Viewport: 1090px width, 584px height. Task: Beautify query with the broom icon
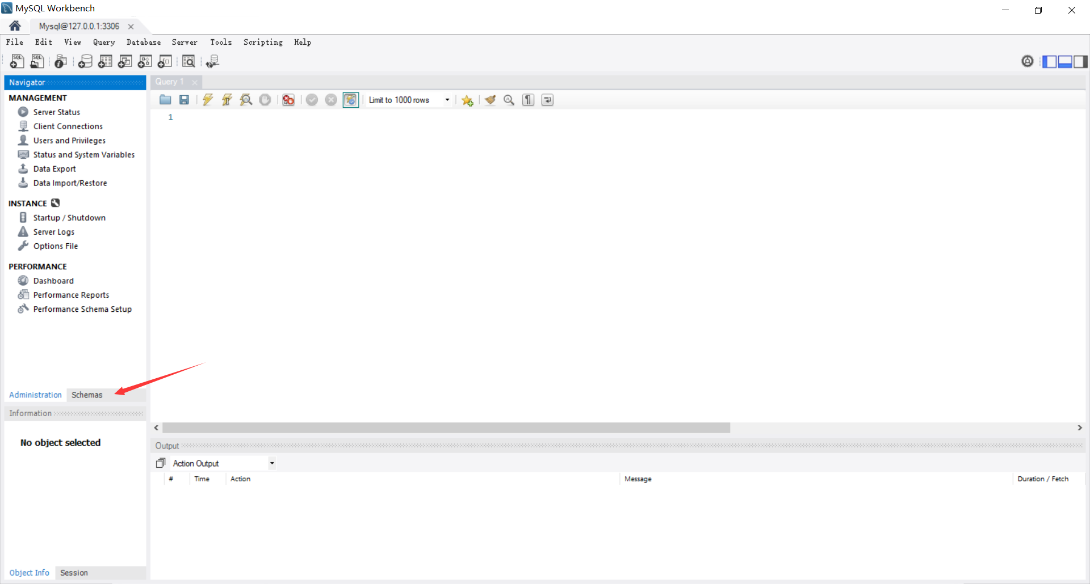(490, 100)
